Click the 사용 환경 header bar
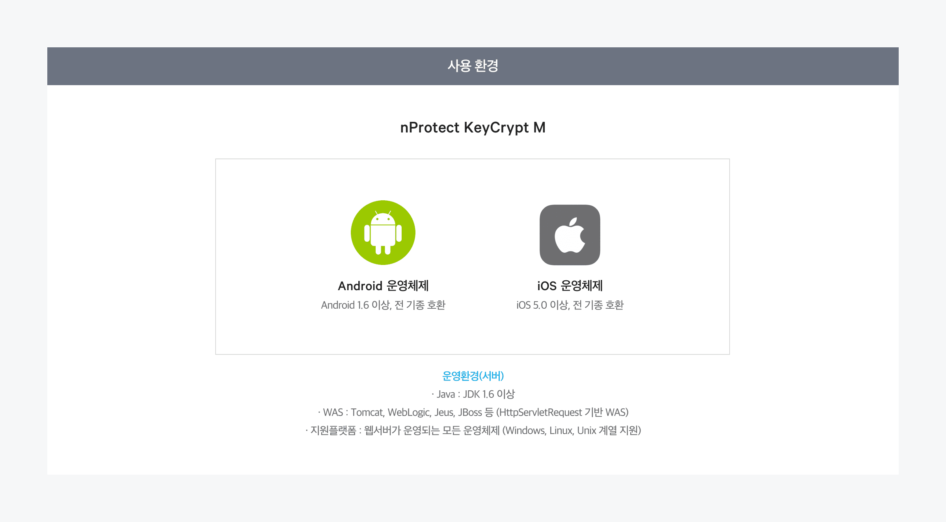Screen dimensions: 946x522 coord(473,66)
